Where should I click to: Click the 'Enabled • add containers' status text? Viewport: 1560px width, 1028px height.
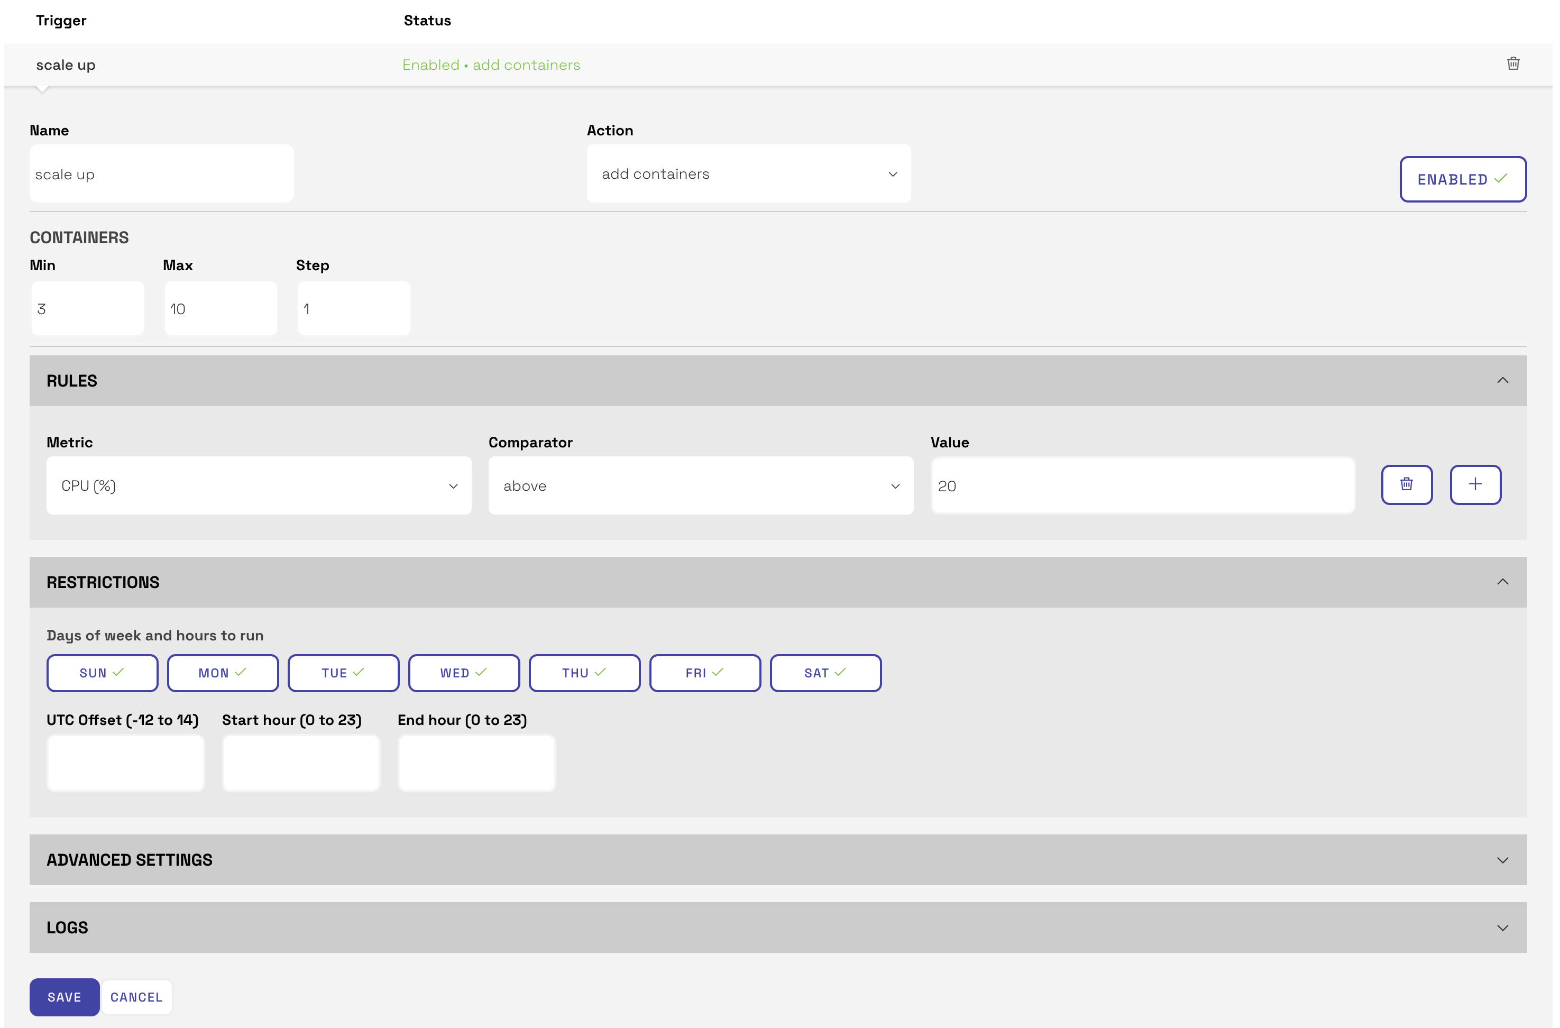pos(491,65)
